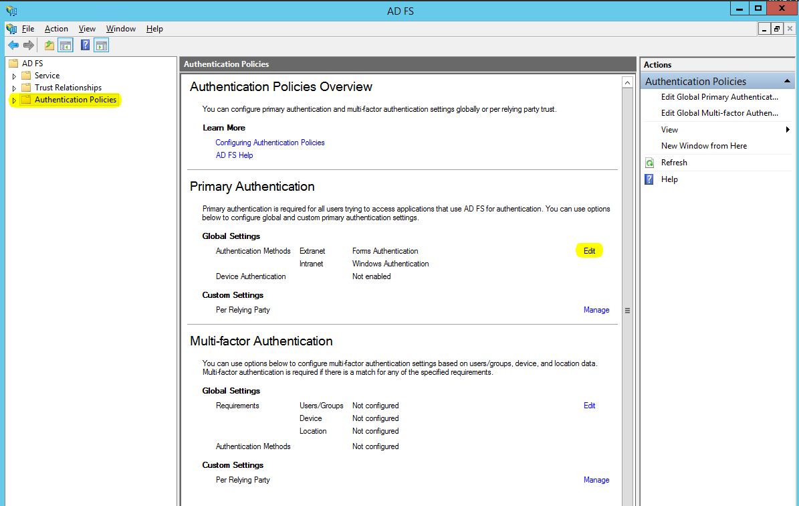Click Edit Global Primary Authentication action

point(719,97)
